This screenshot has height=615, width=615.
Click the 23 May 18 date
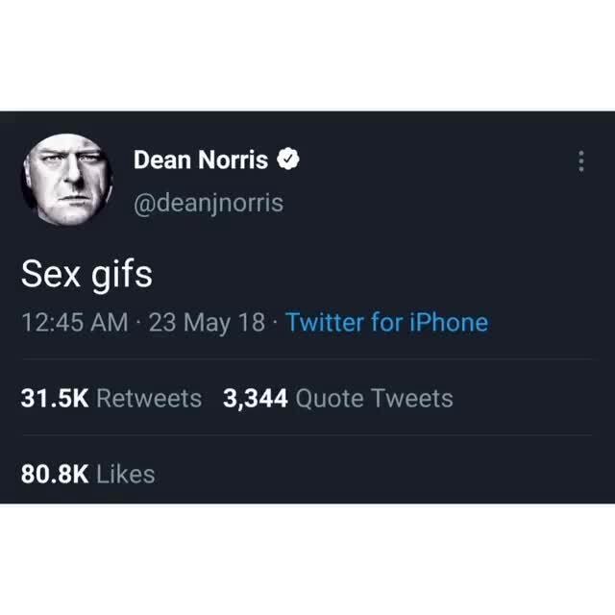(207, 323)
